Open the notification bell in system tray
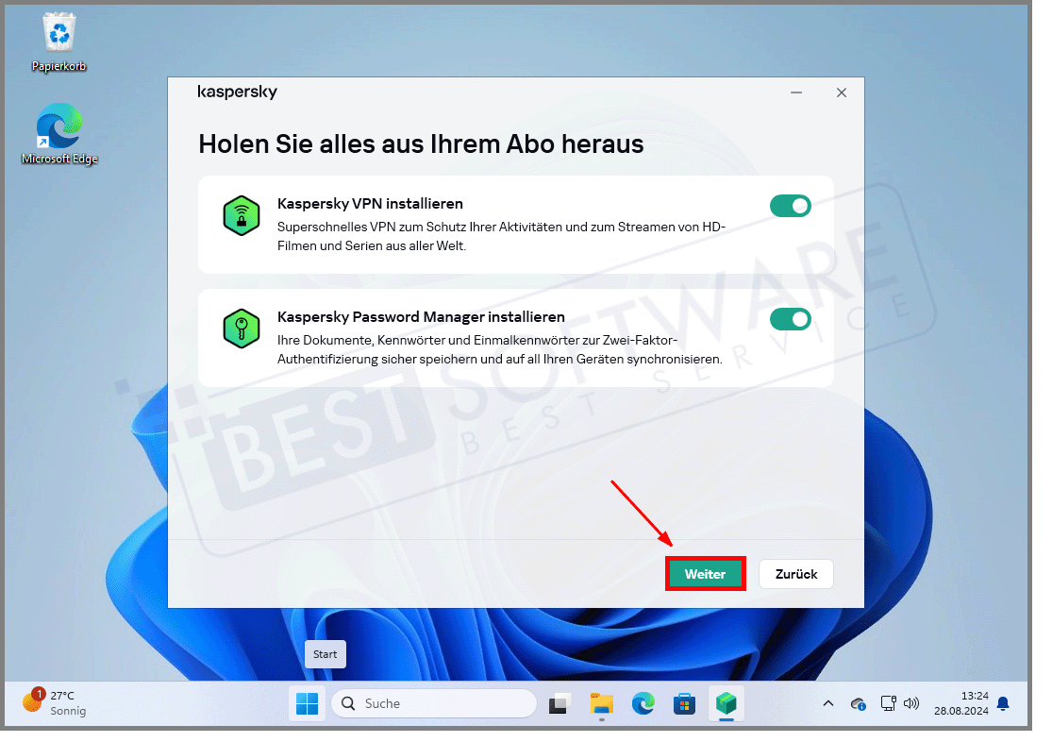Screen dimensions: 1052x742 coord(1002,703)
